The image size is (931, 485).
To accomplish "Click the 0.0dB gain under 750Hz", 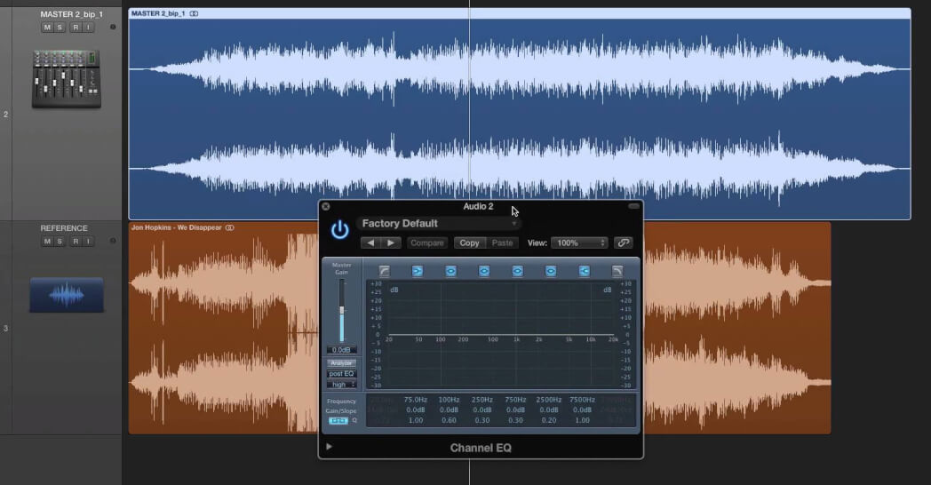I will [515, 410].
